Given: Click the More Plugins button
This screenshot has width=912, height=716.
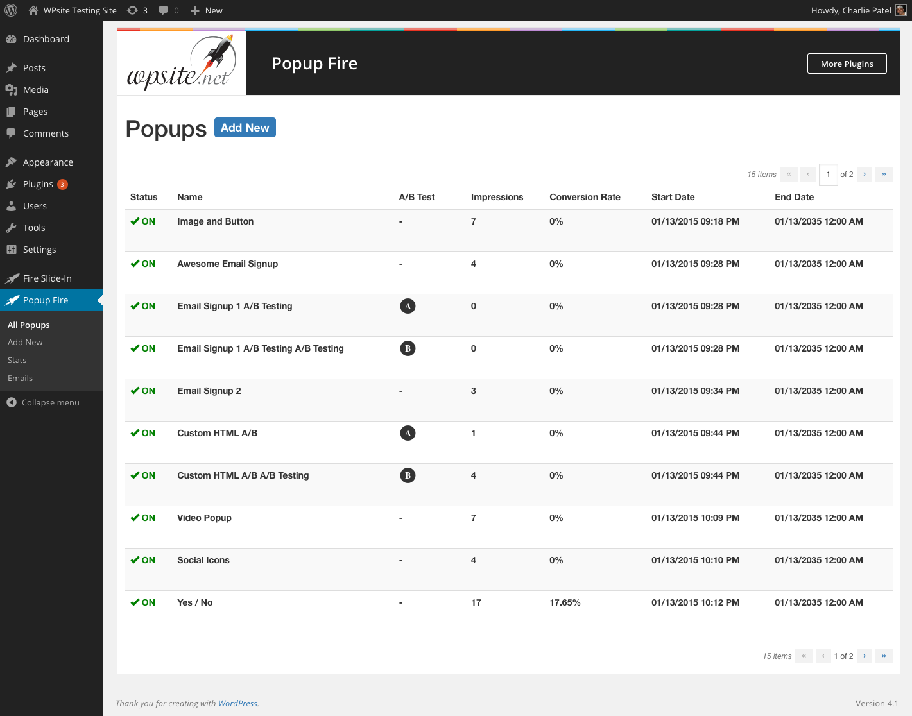Looking at the screenshot, I should pos(847,64).
